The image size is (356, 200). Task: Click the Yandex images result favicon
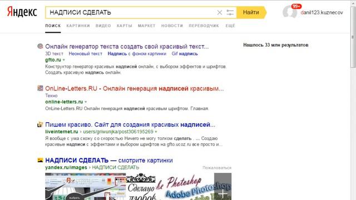coord(40,160)
